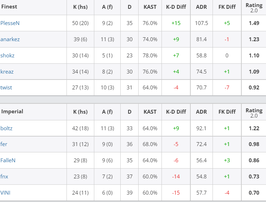Open VINI player page
The image size is (266, 202).
pyautogui.click(x=5, y=192)
